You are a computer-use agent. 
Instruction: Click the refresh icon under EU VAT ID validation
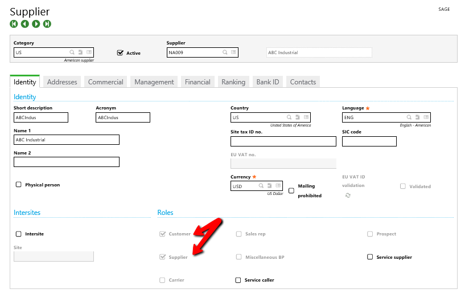point(348,196)
